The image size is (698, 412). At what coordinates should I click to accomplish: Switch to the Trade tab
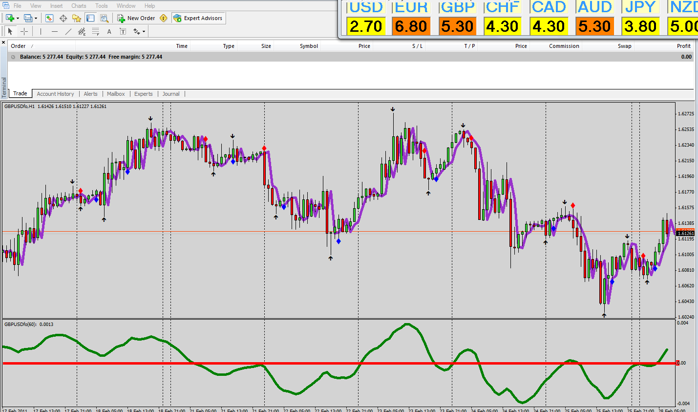point(20,93)
